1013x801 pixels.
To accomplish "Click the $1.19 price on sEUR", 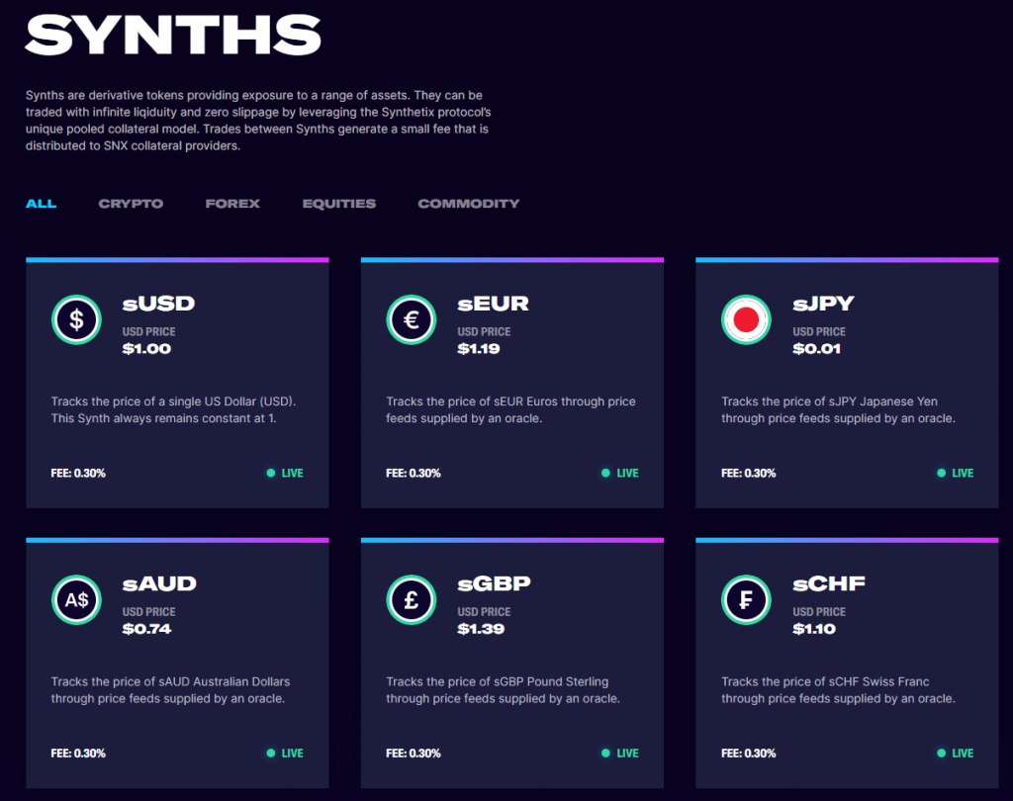I will click(479, 349).
